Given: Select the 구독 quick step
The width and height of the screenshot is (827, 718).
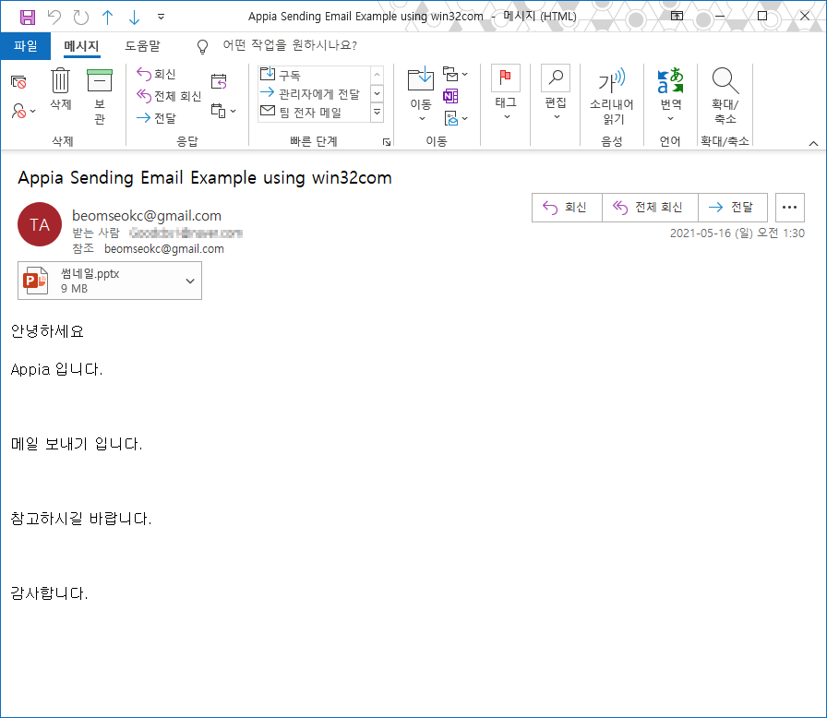Looking at the screenshot, I should pos(314,75).
